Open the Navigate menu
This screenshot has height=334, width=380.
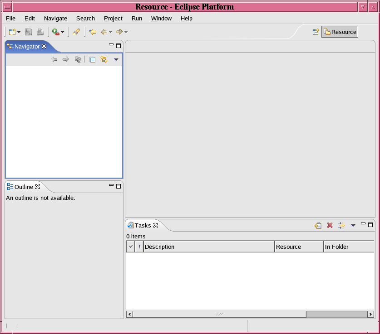tap(55, 19)
